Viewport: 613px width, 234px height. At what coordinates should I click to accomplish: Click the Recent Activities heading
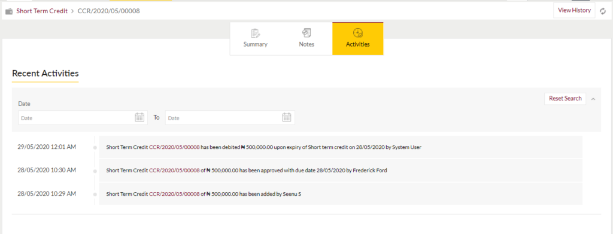45,73
